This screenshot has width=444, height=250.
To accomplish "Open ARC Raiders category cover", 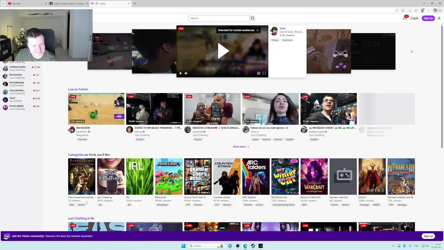I will (256, 176).
